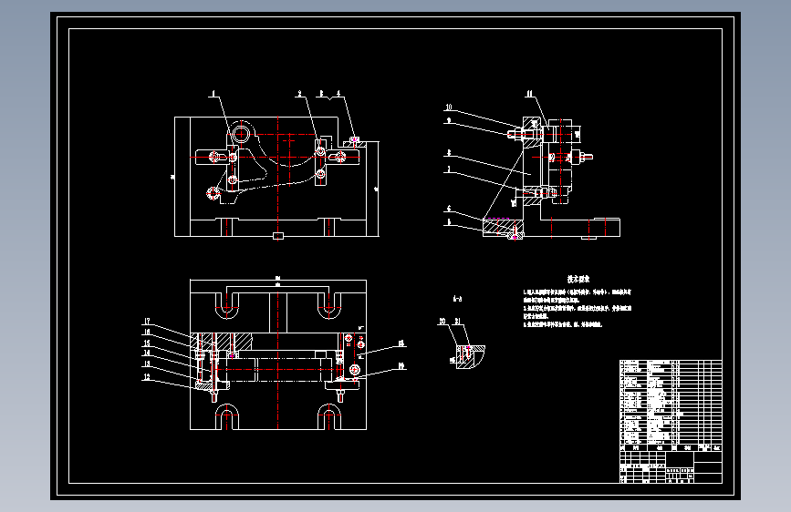Select part callout number 17
Image resolution: width=791 pixels, height=512 pixels.
click(x=147, y=321)
